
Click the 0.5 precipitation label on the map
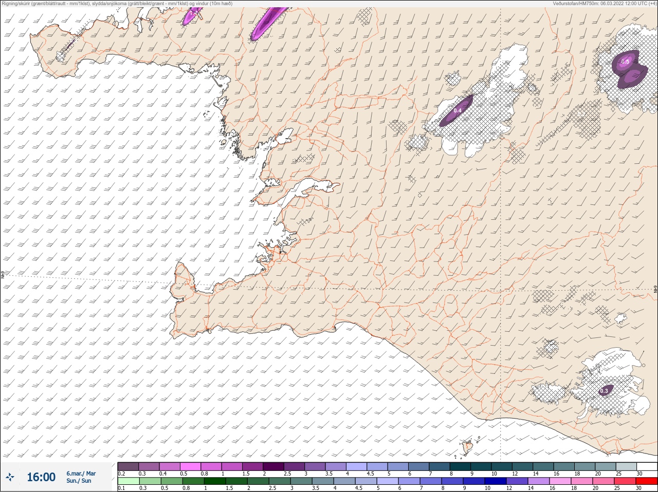coord(625,62)
